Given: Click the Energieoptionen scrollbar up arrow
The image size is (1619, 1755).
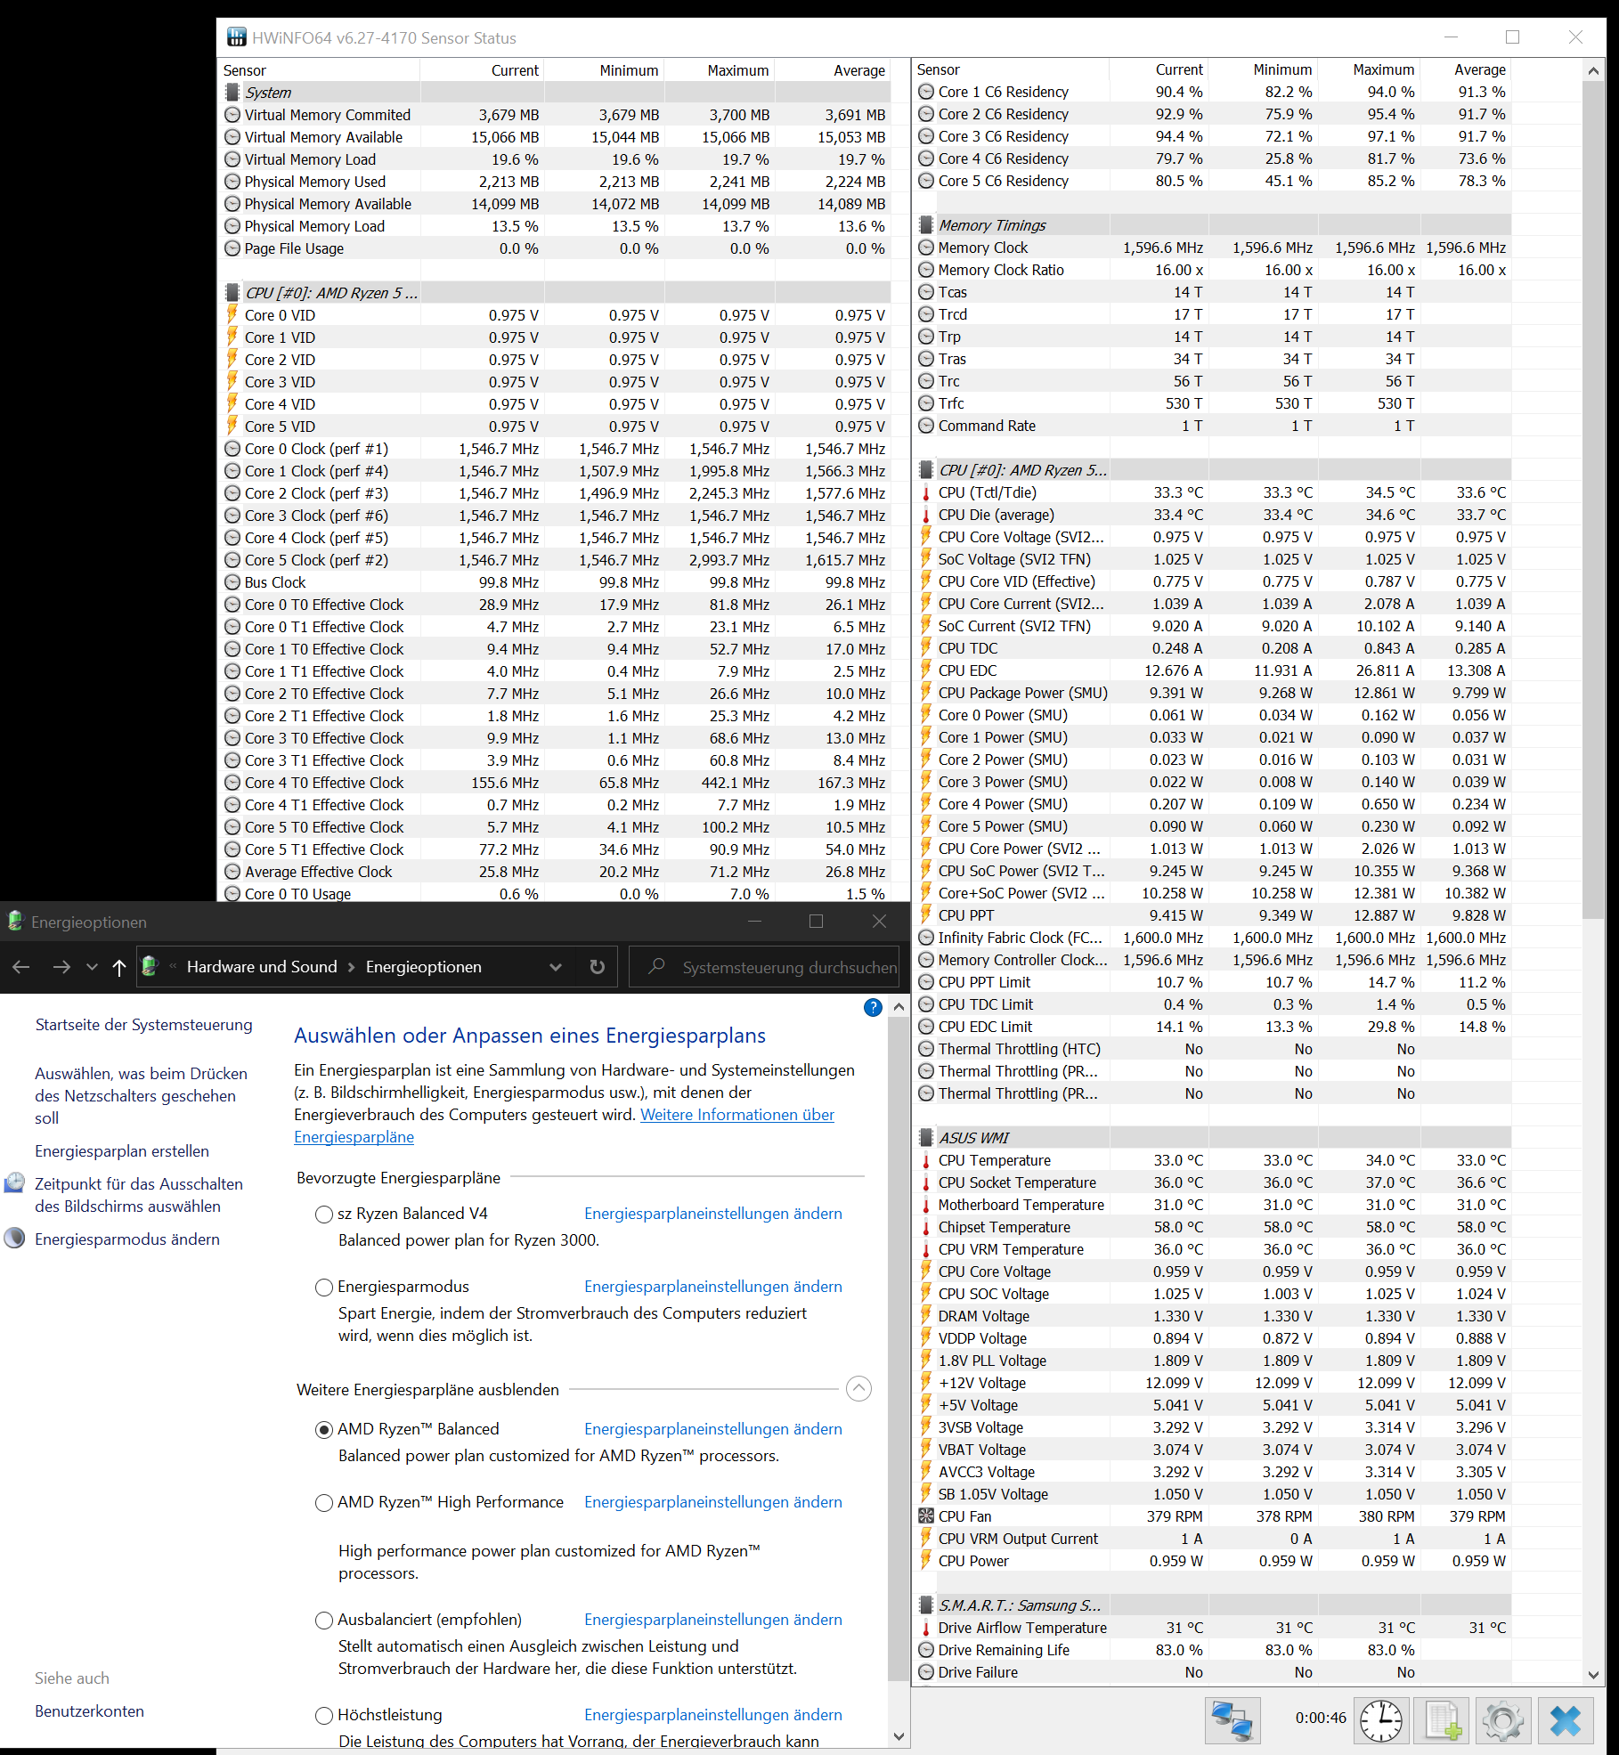Looking at the screenshot, I should (899, 1007).
